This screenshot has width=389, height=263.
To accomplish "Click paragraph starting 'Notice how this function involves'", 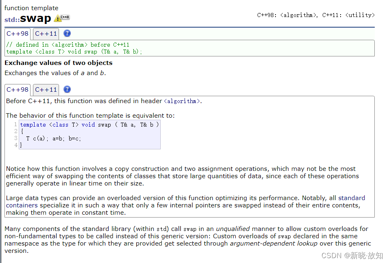I will (x=182, y=176).
